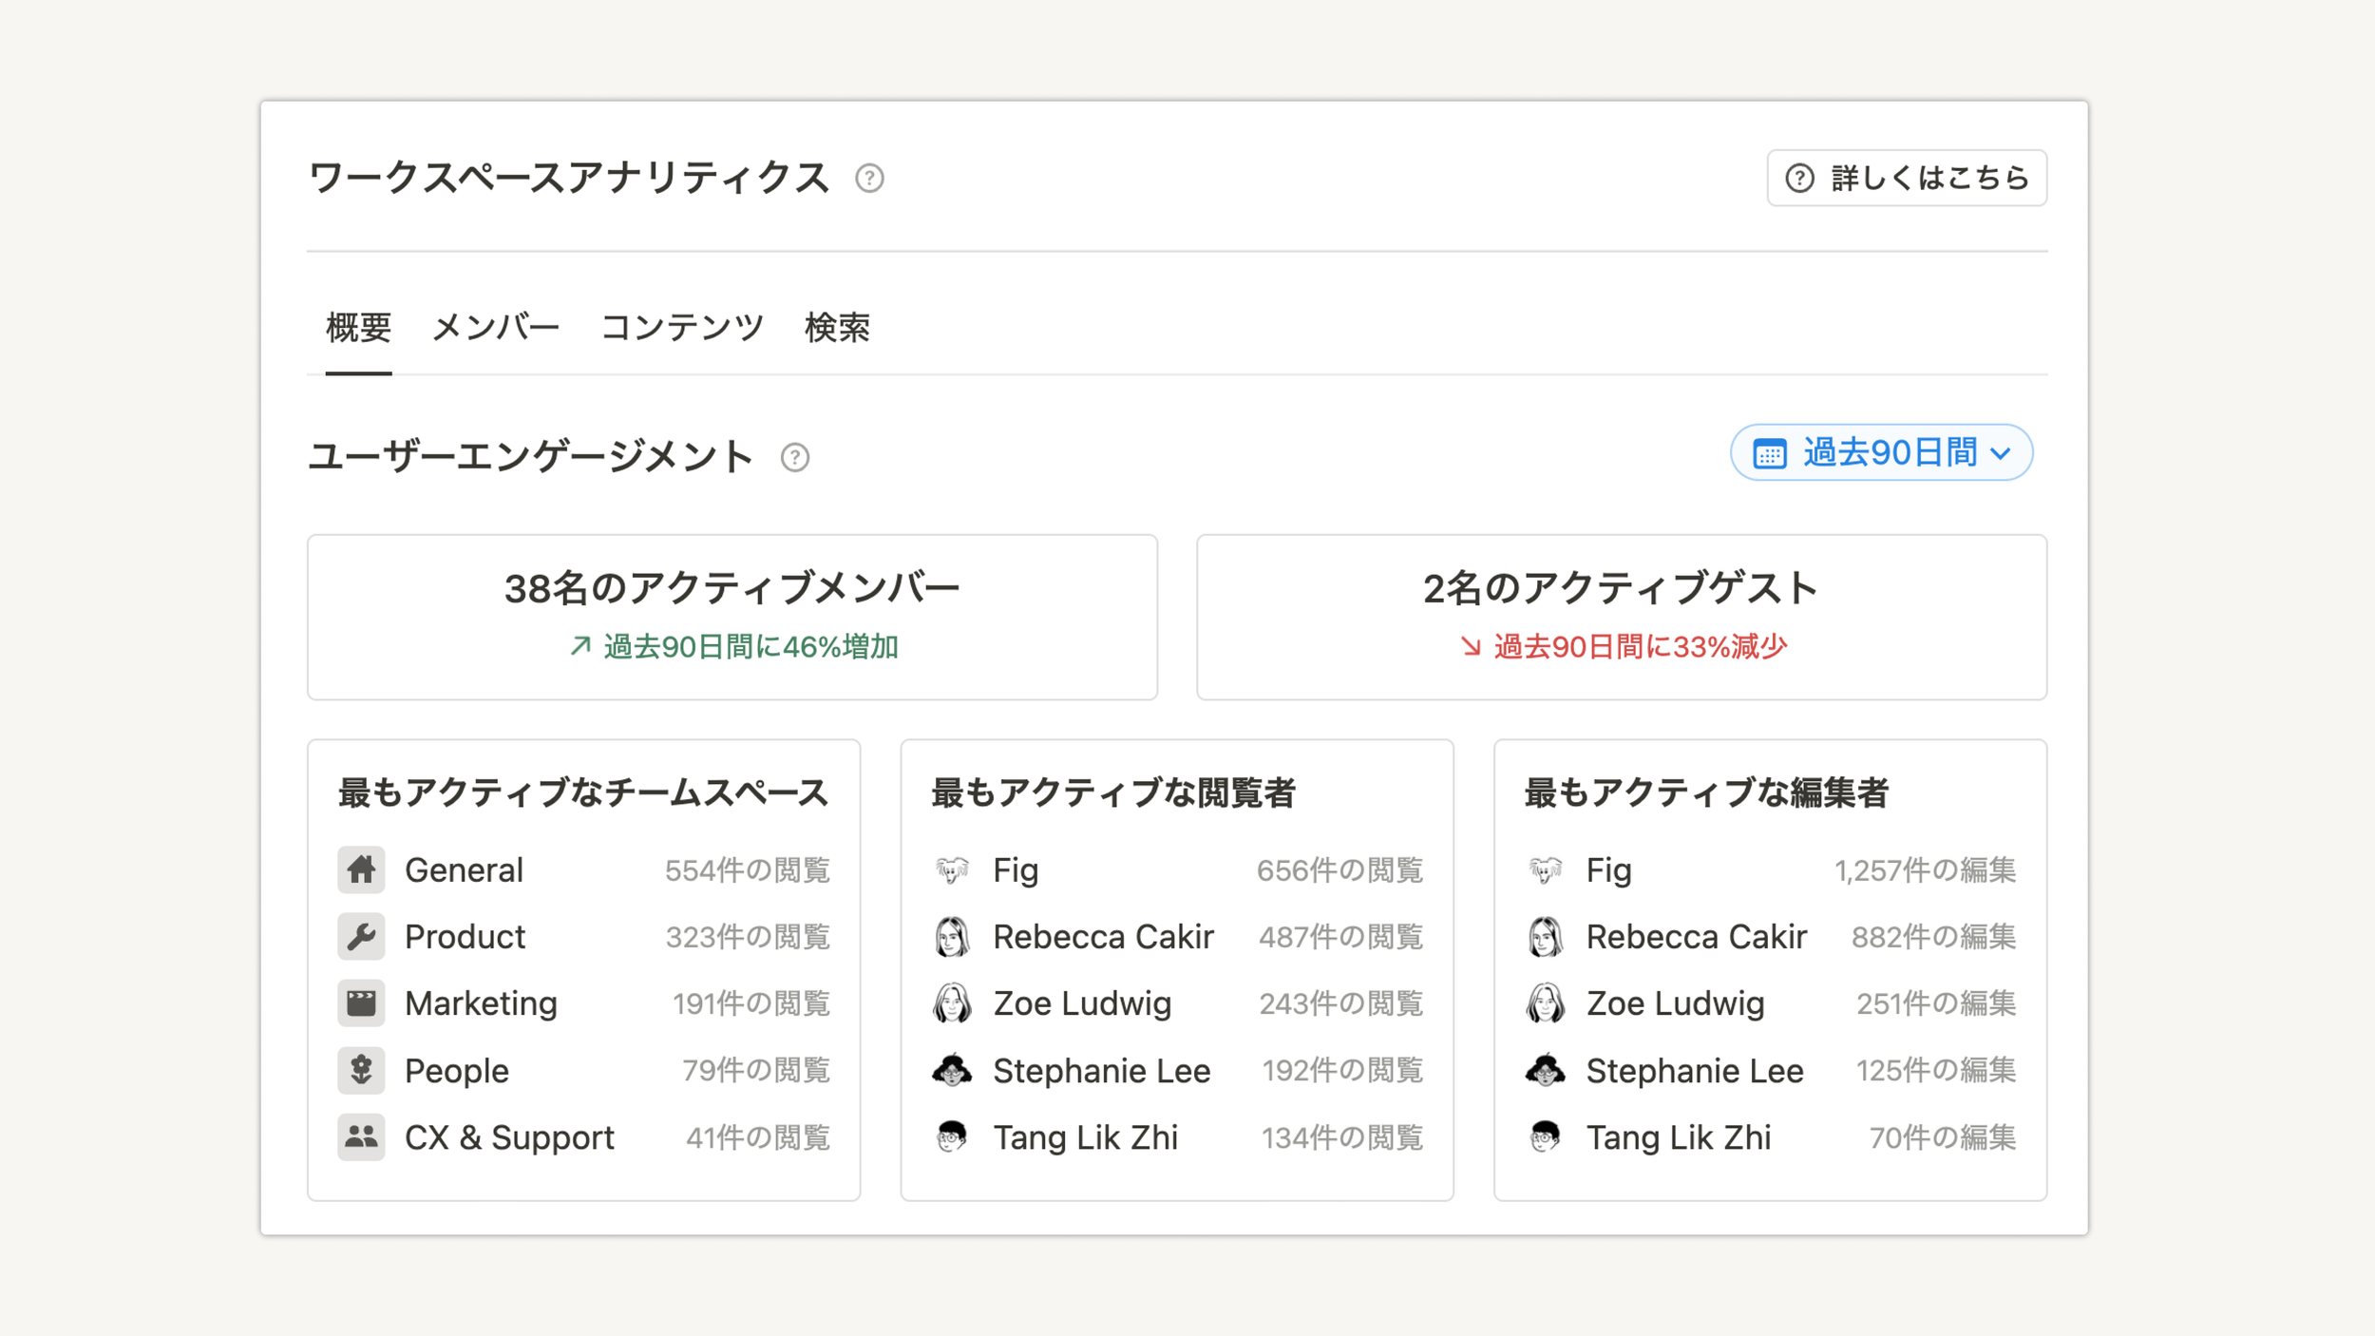Click the 詳しくはこちら button
This screenshot has height=1336, width=2375.
[1907, 178]
